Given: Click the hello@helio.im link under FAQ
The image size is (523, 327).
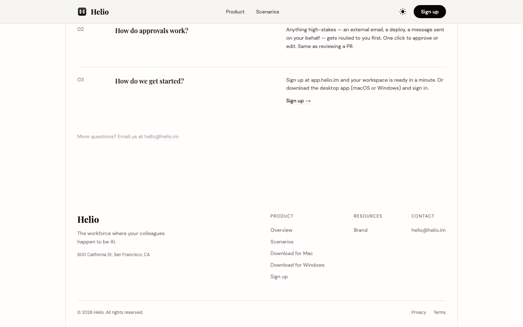Looking at the screenshot, I should point(161,137).
